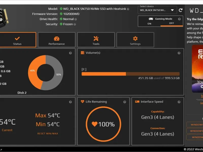Click help icon in temperature panel
203x152 pixels.
[71, 102]
